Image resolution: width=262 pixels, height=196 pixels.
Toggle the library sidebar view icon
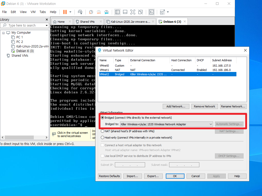(x=117, y=12)
